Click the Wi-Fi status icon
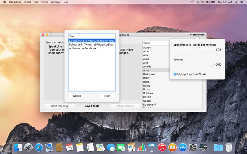The image size is (247, 154). coord(203,2)
